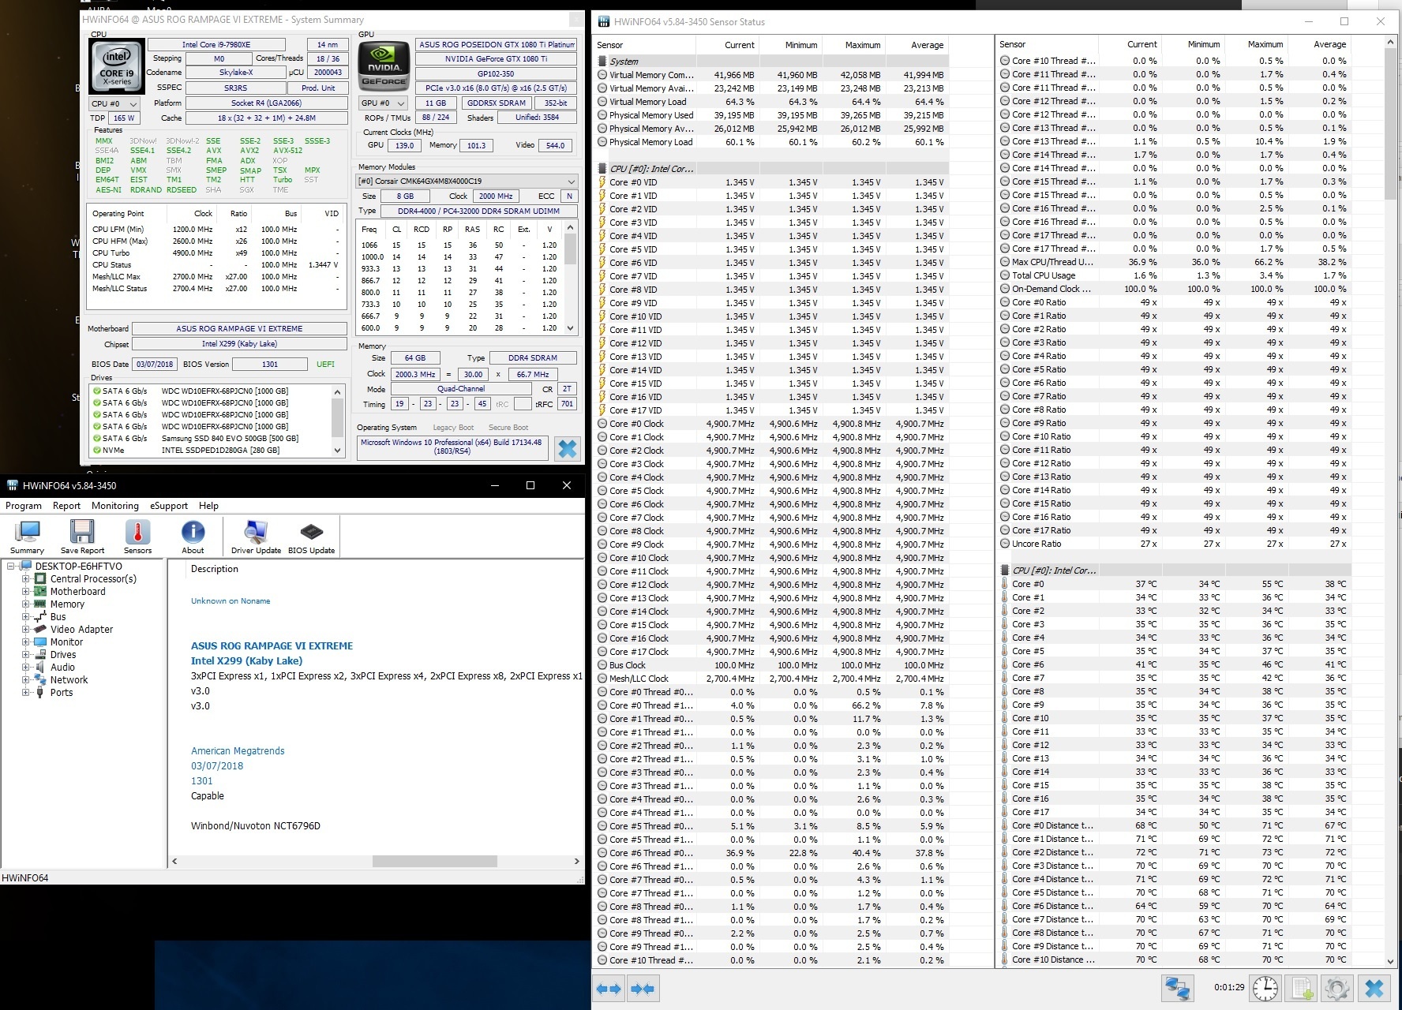Select the INTEL SSDPED1D280GA NVMe entry
Image resolution: width=1402 pixels, height=1010 pixels.
click(211, 451)
